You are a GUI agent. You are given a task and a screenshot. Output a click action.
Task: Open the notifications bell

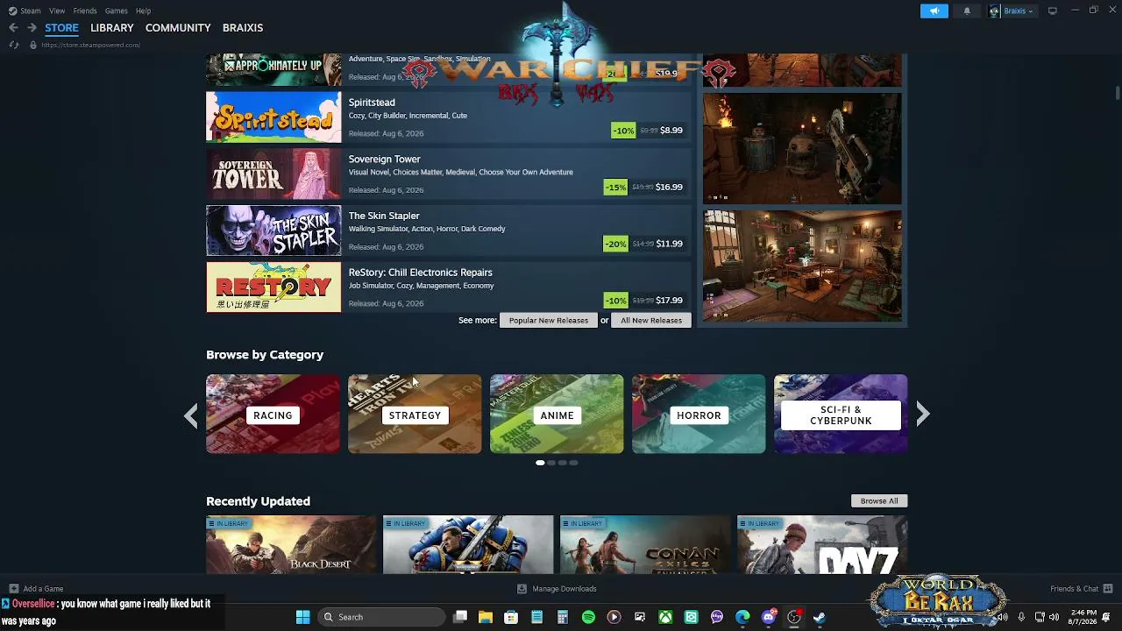[967, 11]
